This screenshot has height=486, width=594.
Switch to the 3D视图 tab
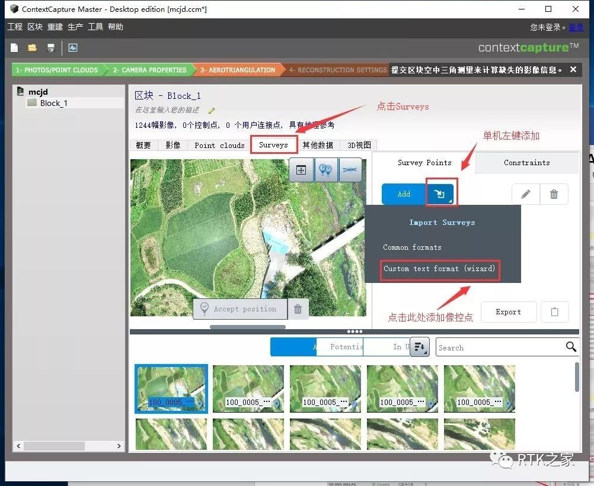[x=359, y=145]
